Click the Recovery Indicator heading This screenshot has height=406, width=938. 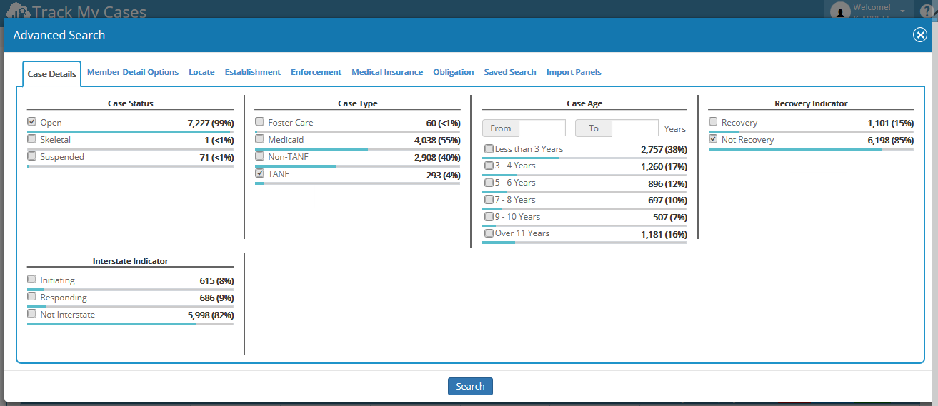811,103
